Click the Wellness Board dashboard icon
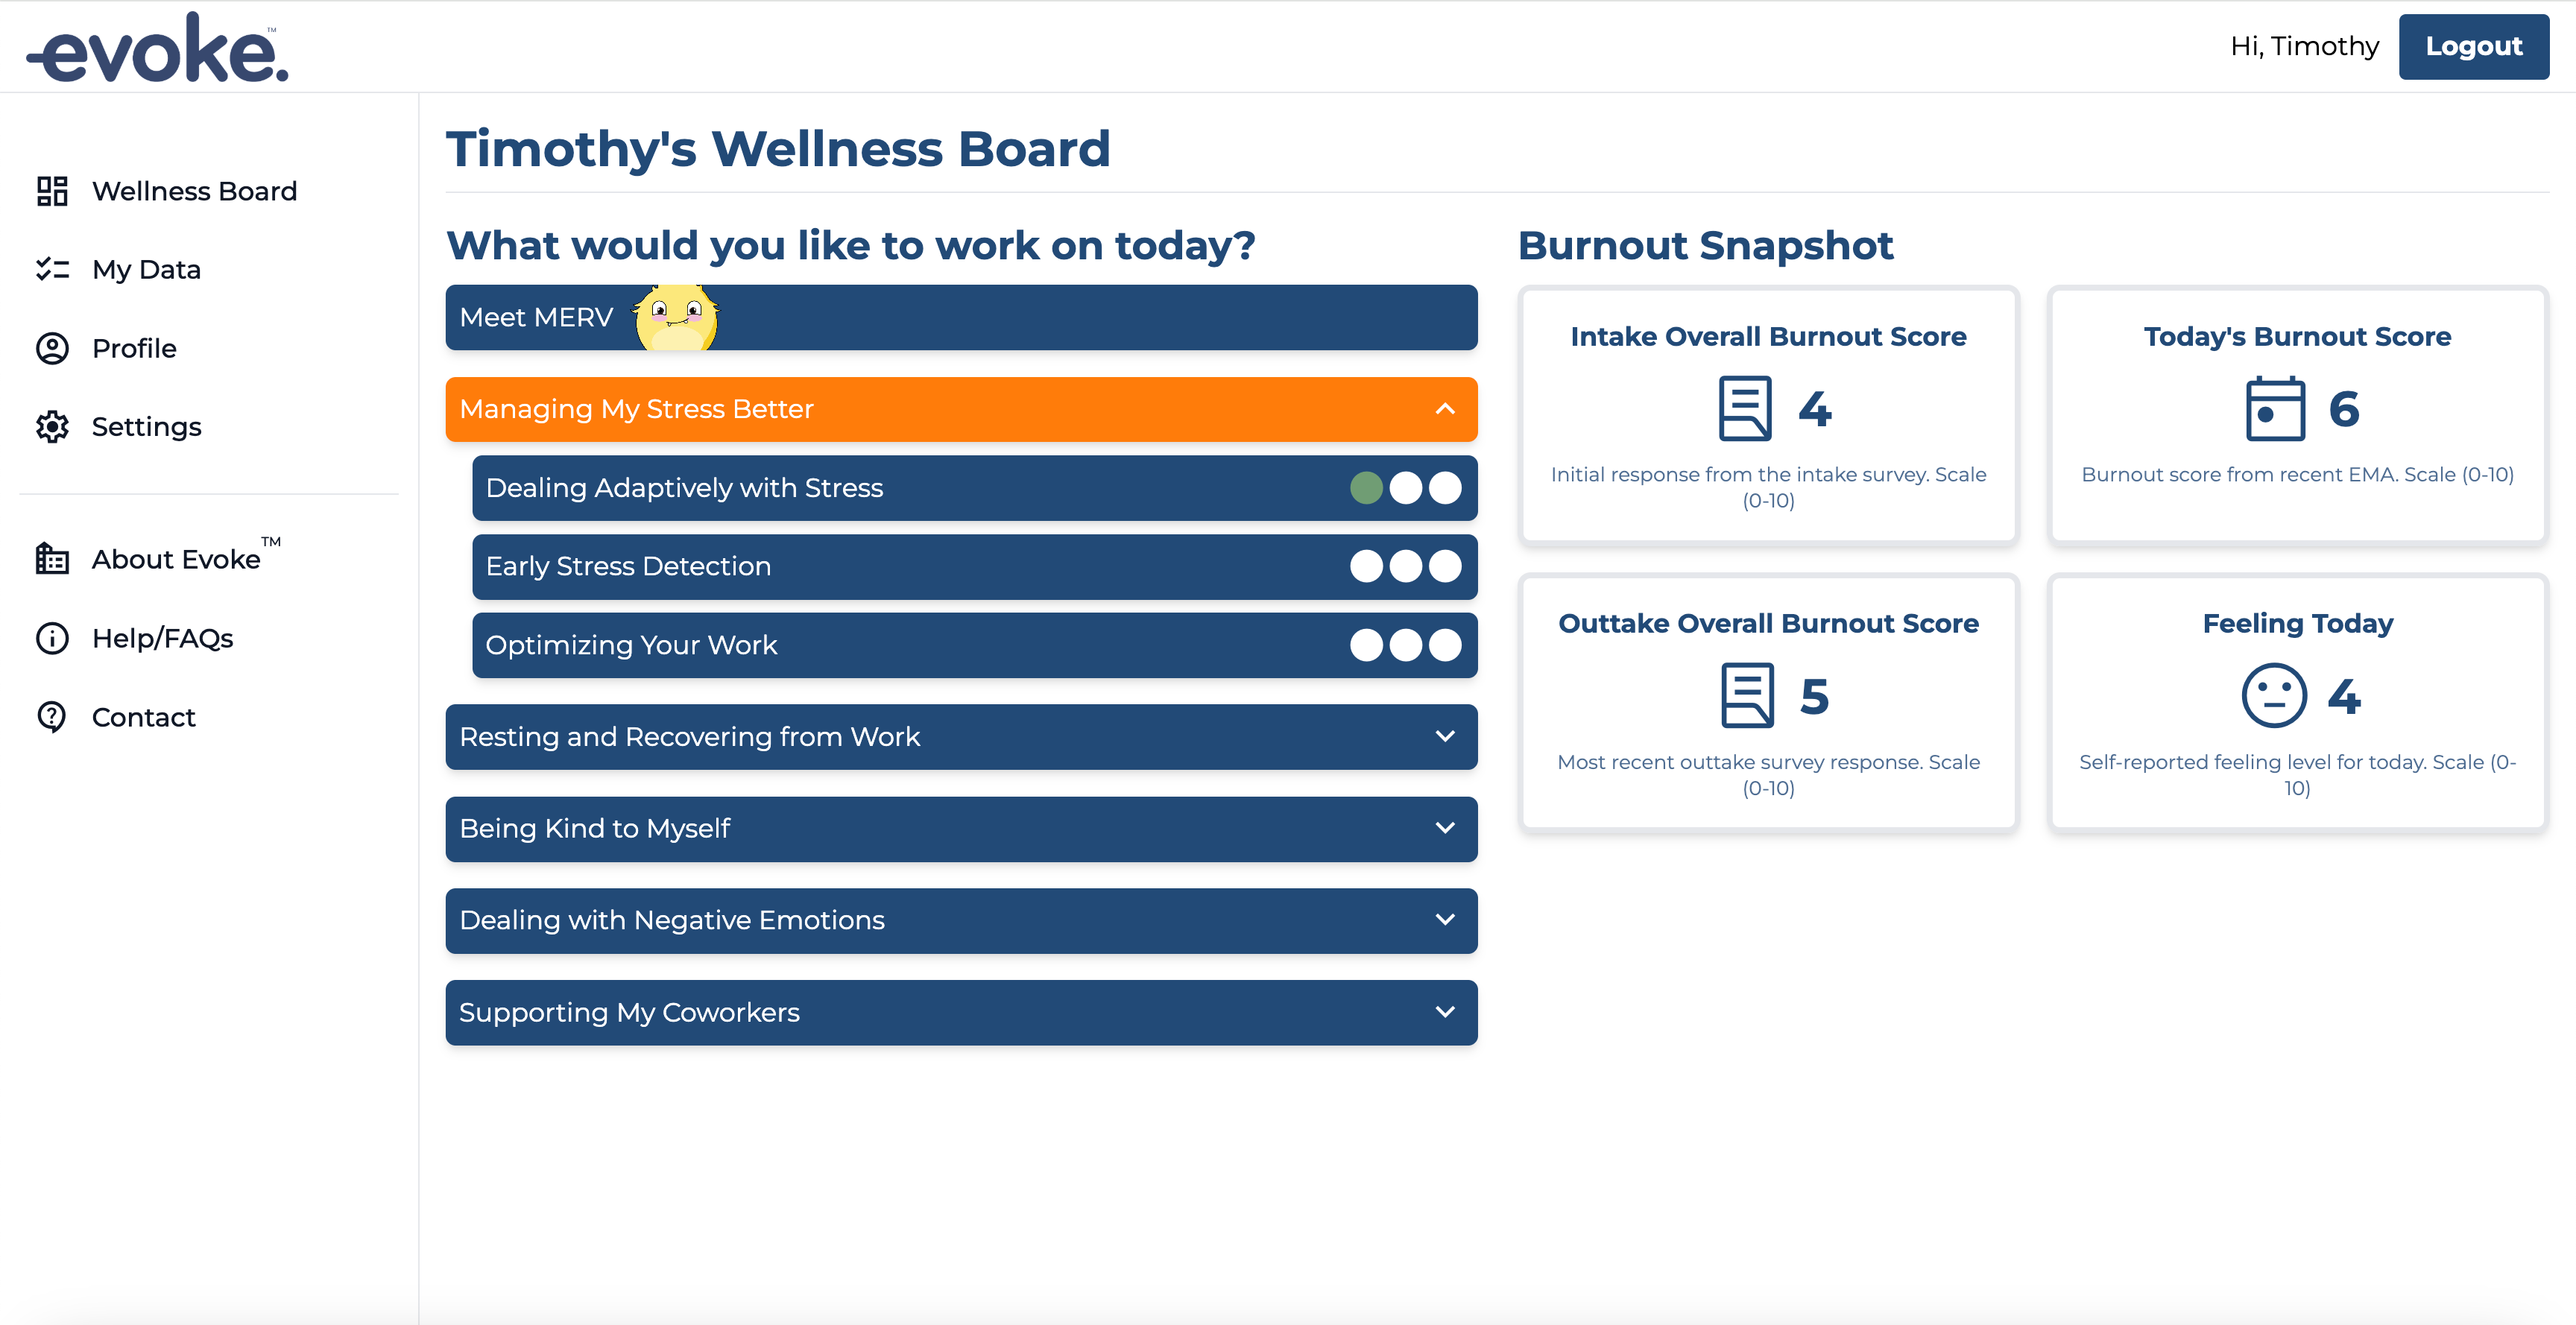Viewport: 2576px width, 1325px height. (52, 191)
